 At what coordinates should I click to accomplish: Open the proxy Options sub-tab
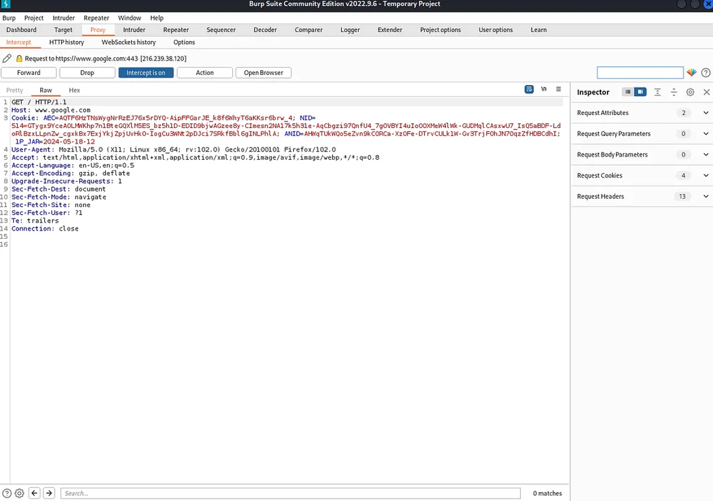(184, 42)
